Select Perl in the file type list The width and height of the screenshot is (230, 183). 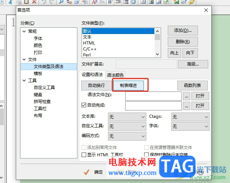(x=118, y=55)
